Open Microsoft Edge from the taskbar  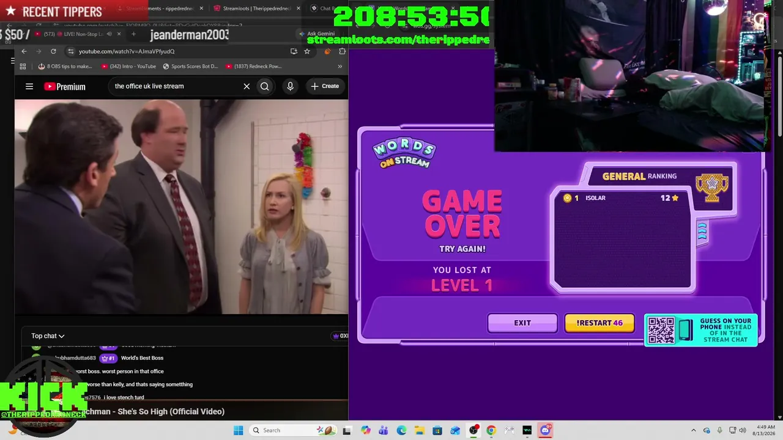coord(401,430)
